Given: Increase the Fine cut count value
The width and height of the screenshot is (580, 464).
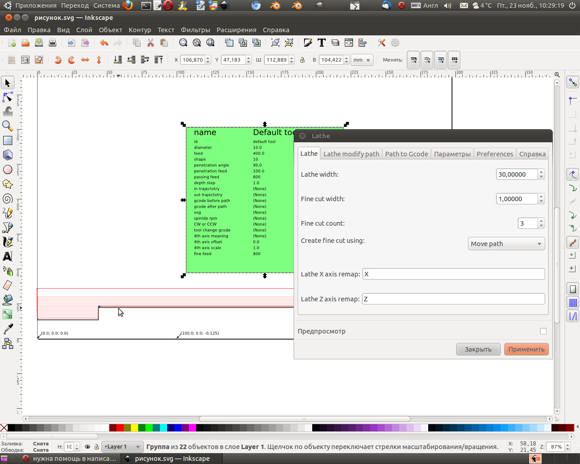Looking at the screenshot, I should pyautogui.click(x=541, y=221).
